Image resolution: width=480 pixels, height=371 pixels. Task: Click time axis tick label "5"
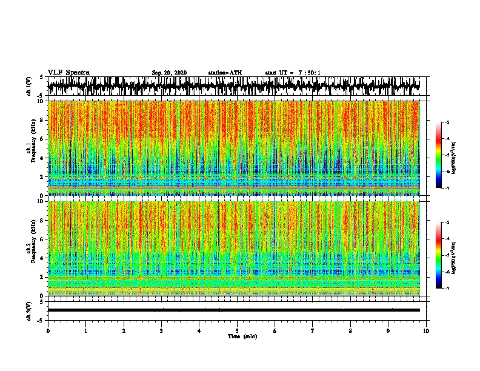(237, 331)
